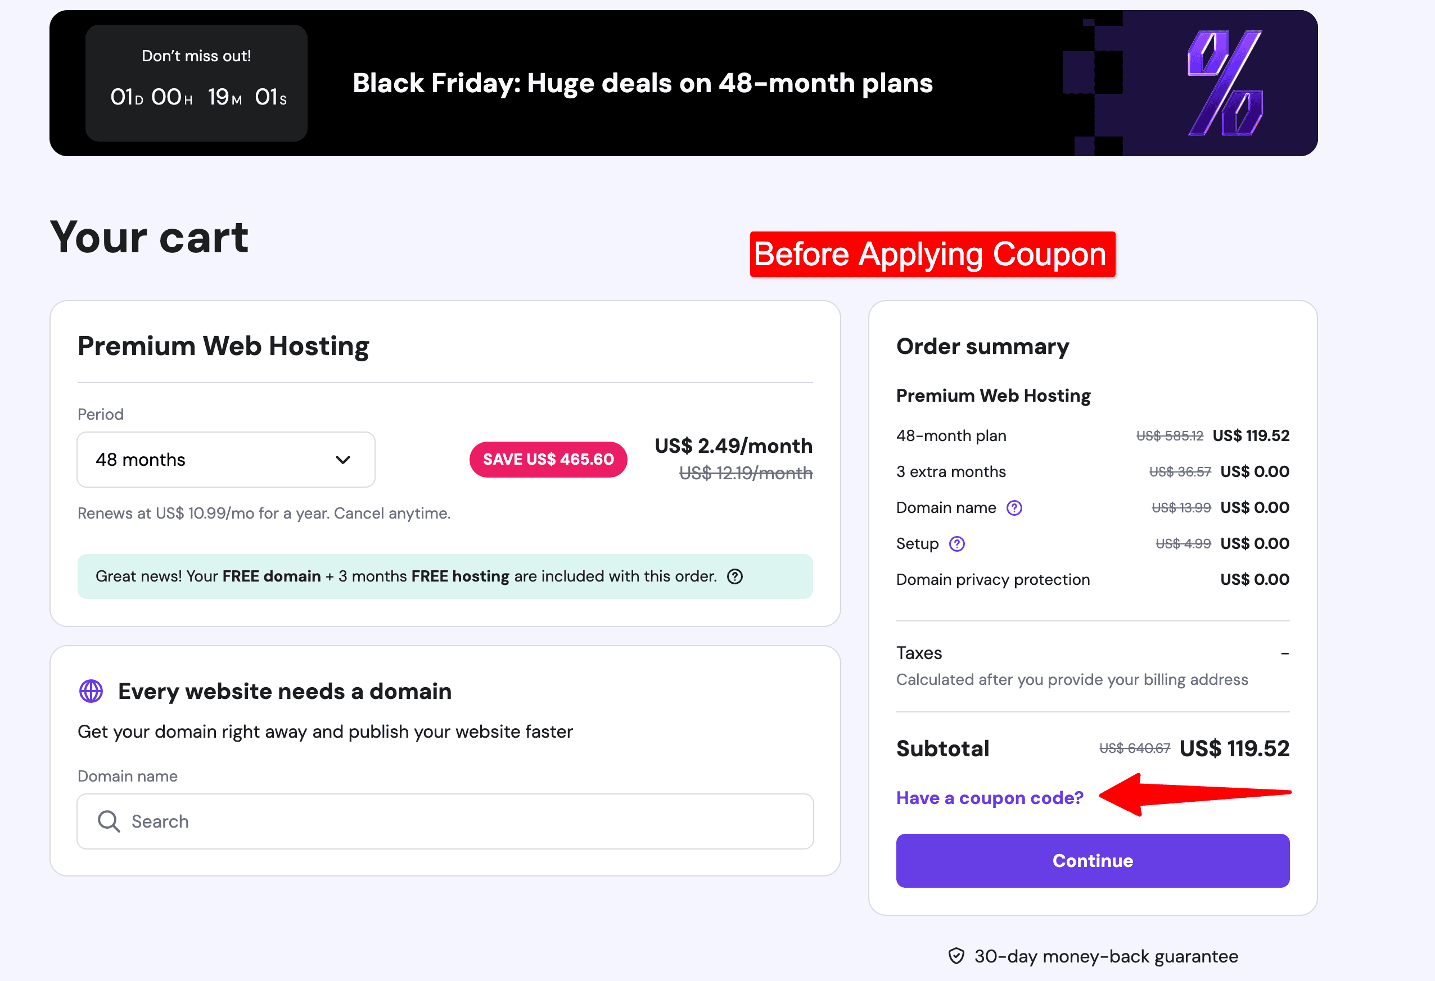This screenshot has width=1435, height=981.
Task: Expand the period selector chevron
Action: (344, 459)
